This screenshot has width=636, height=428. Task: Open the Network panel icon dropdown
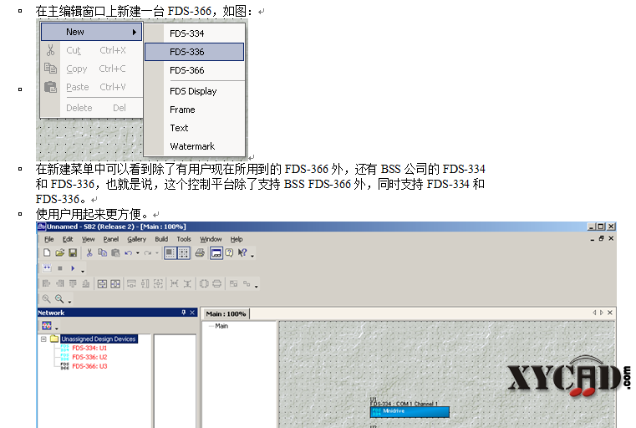click(x=56, y=329)
